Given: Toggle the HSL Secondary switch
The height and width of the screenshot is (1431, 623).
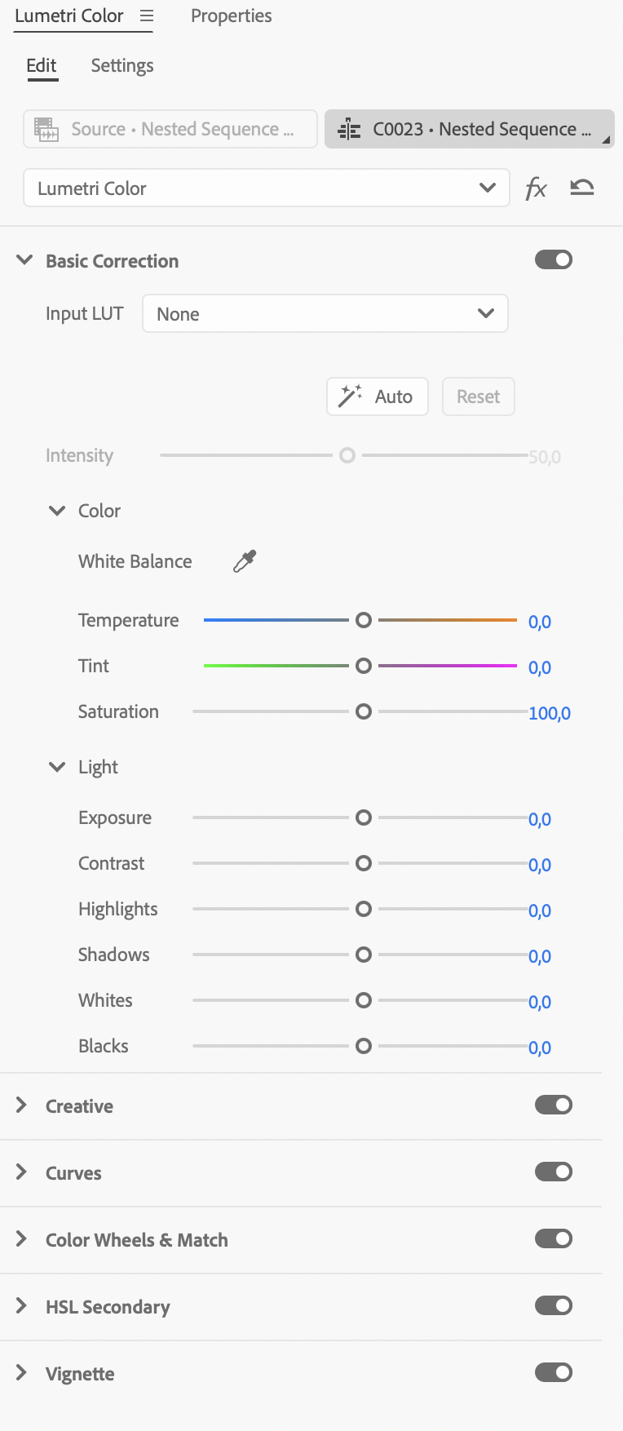Looking at the screenshot, I should [554, 1306].
